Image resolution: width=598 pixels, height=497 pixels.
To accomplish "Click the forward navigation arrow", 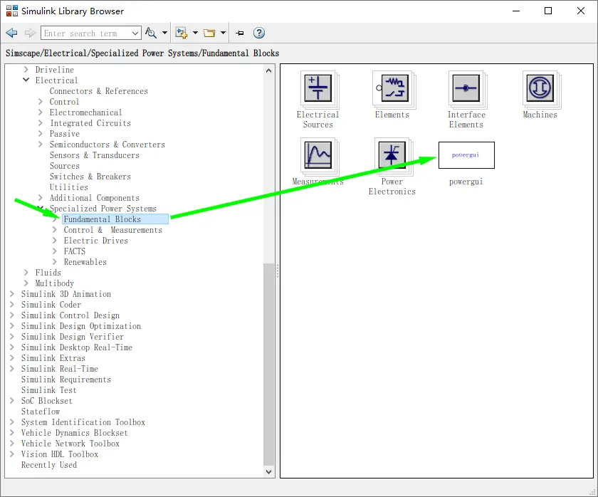I will point(30,33).
